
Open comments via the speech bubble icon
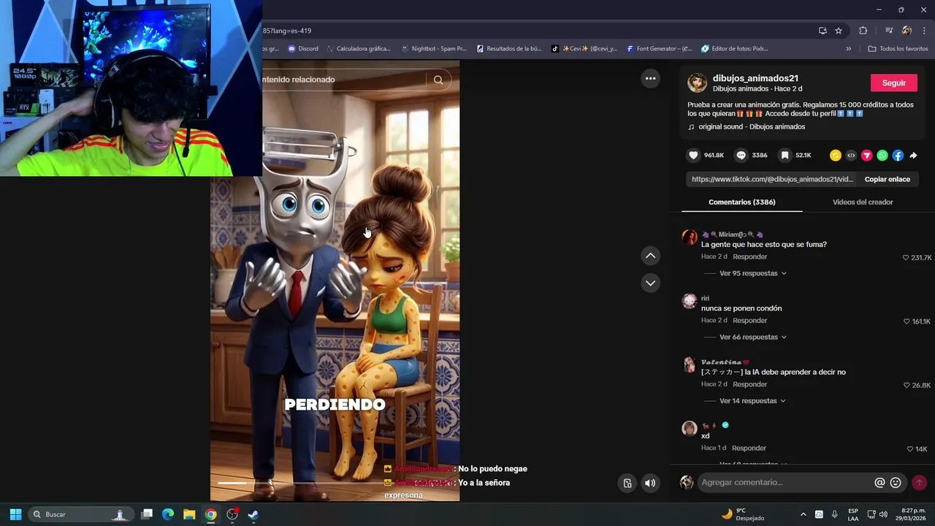[x=741, y=156]
